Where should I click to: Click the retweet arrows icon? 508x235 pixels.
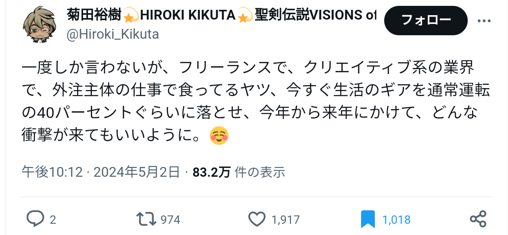[x=147, y=219]
